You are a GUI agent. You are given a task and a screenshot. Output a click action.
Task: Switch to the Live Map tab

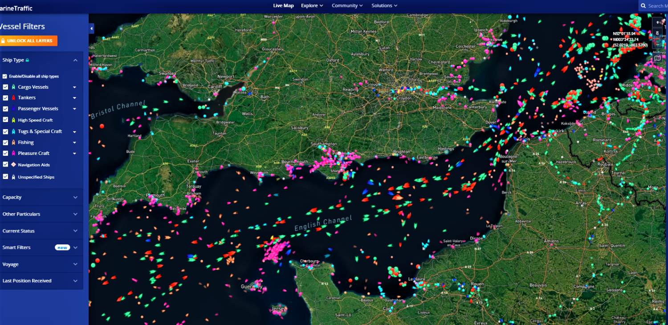pos(283,5)
